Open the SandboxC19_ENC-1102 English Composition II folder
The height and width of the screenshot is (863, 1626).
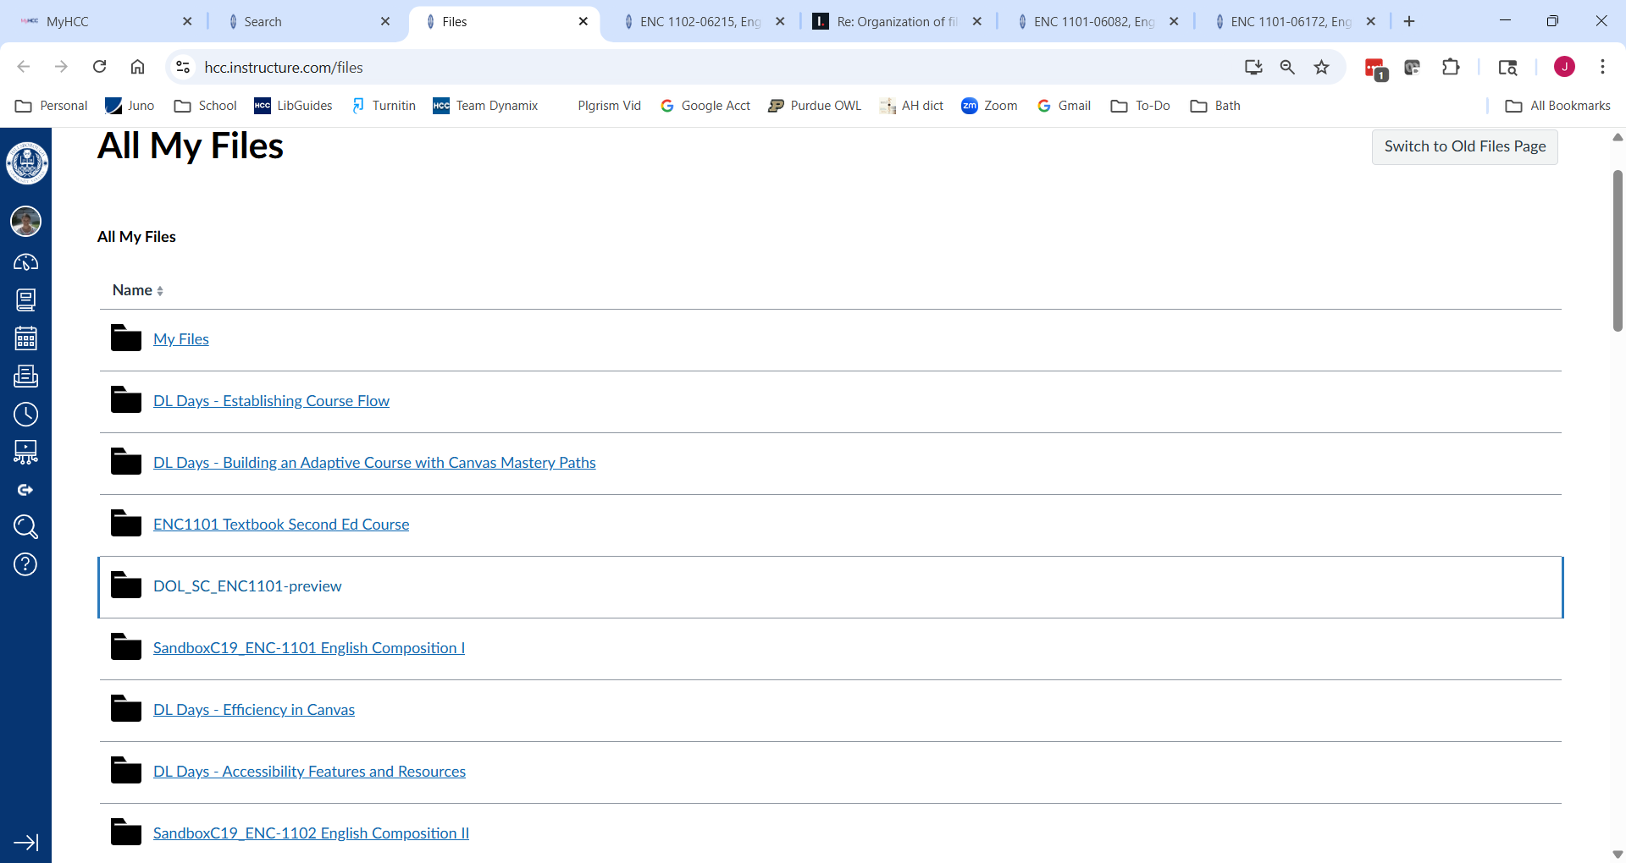pos(310,833)
